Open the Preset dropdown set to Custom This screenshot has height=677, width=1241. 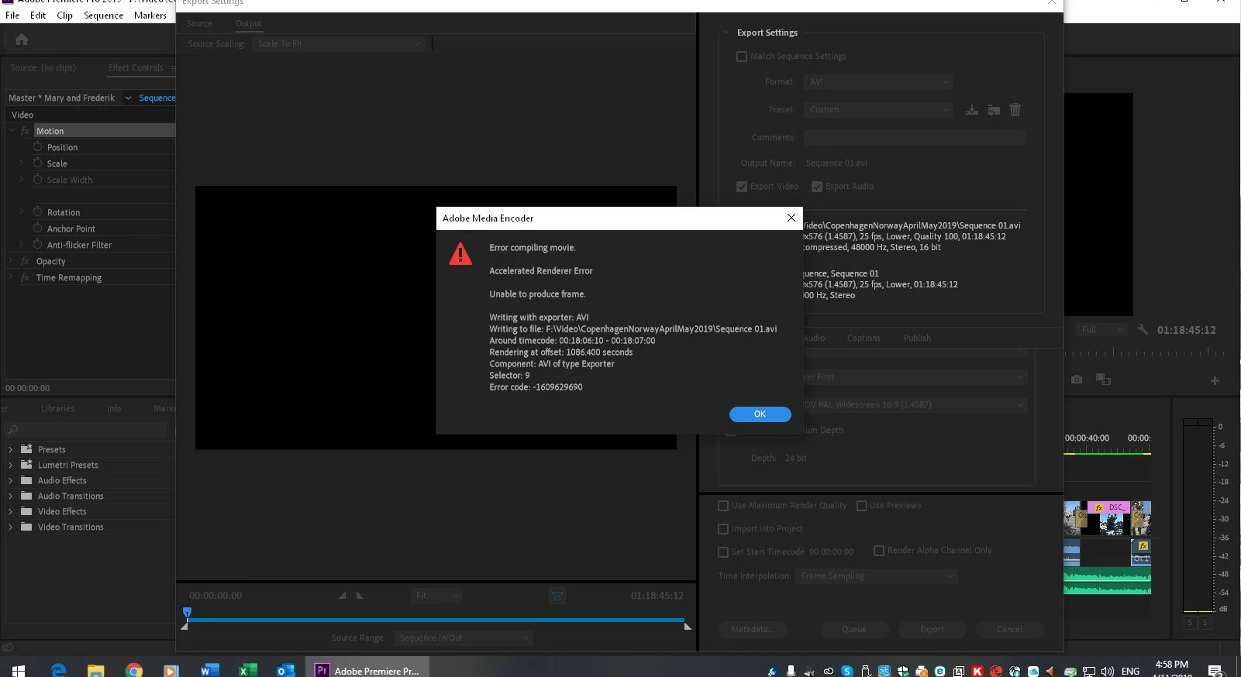tap(878, 109)
